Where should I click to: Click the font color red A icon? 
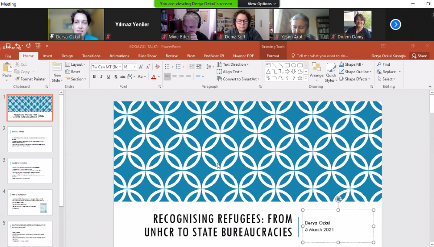coord(153,77)
